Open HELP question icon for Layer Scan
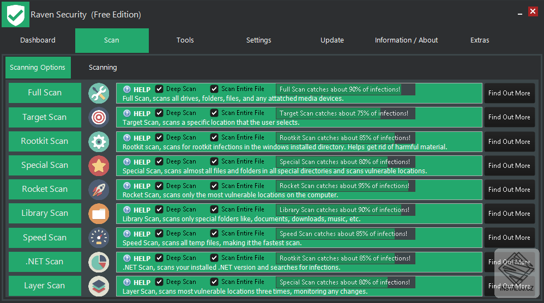This screenshot has height=303, width=544. pos(127,282)
